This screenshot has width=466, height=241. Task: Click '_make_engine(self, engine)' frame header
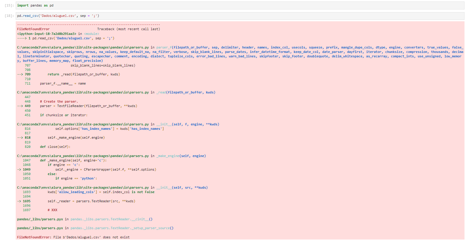pos(181,156)
